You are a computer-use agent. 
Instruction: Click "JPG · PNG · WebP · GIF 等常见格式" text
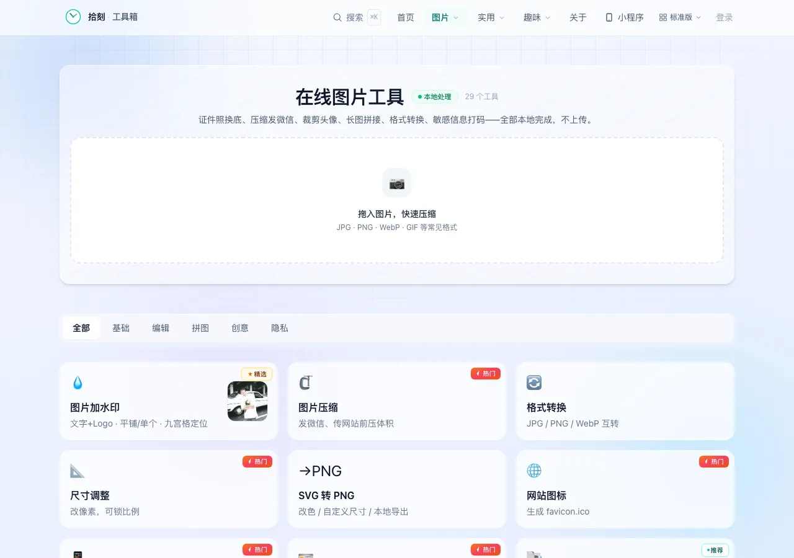coord(397,228)
